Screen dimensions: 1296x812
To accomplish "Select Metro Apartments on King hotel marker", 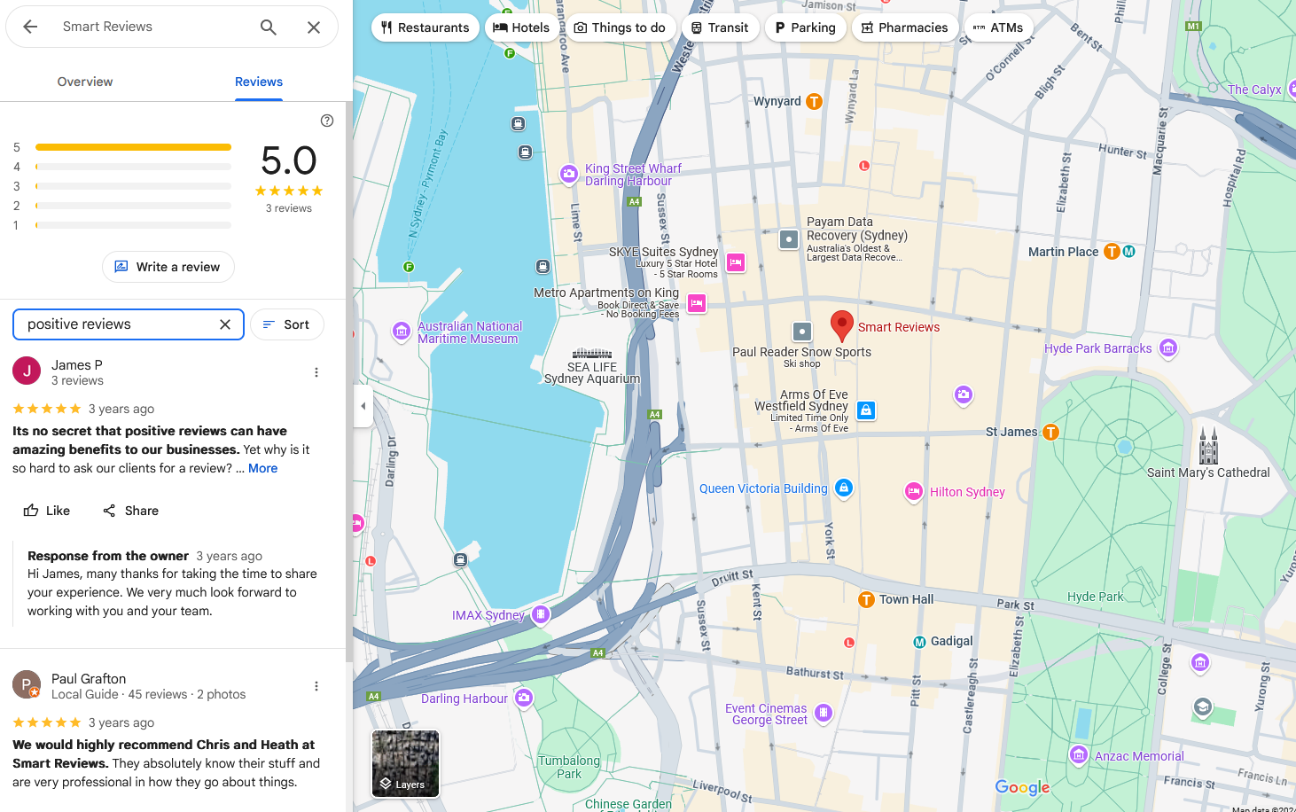I will tap(697, 304).
